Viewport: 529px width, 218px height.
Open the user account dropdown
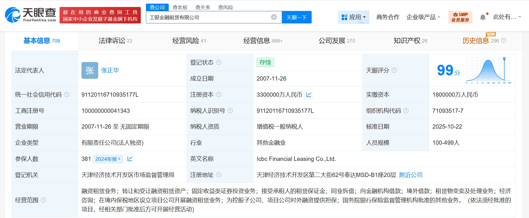(507, 17)
